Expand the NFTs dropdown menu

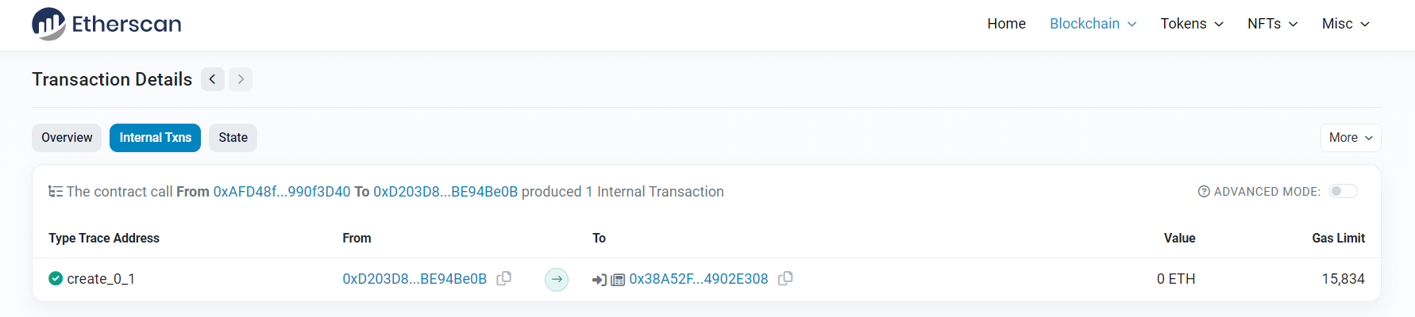point(1272,24)
